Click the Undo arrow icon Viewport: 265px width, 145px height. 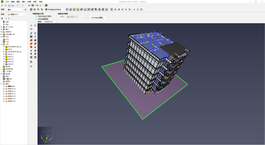[x=17, y=5]
